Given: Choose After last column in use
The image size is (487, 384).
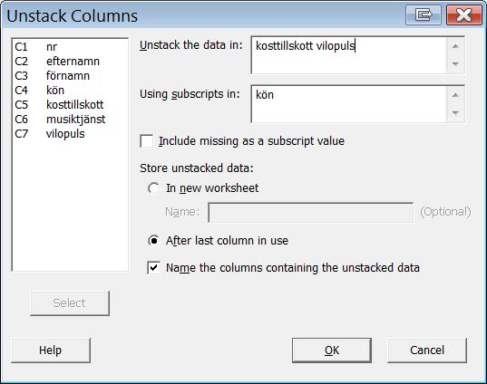Looking at the screenshot, I should pyautogui.click(x=154, y=241).
